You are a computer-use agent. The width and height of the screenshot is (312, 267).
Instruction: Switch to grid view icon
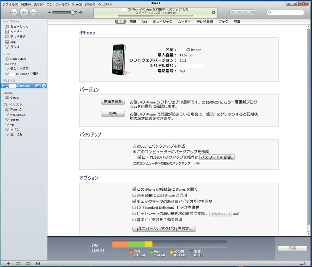pyautogui.click(x=246, y=12)
